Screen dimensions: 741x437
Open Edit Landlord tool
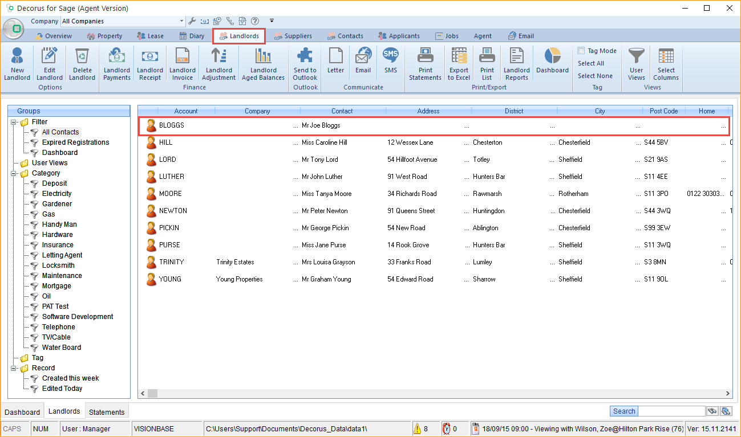point(50,64)
